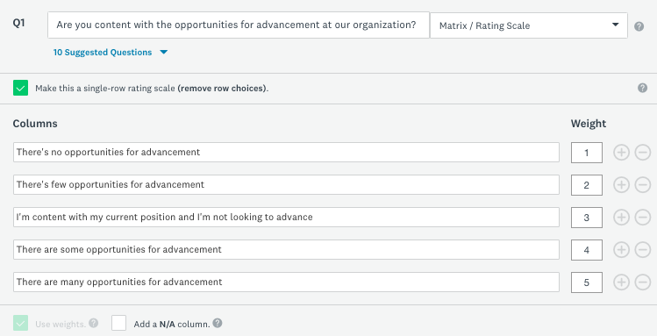The height and width of the screenshot is (336, 657).
Task: Expand the 10 Suggested Questions list
Action: pos(103,53)
